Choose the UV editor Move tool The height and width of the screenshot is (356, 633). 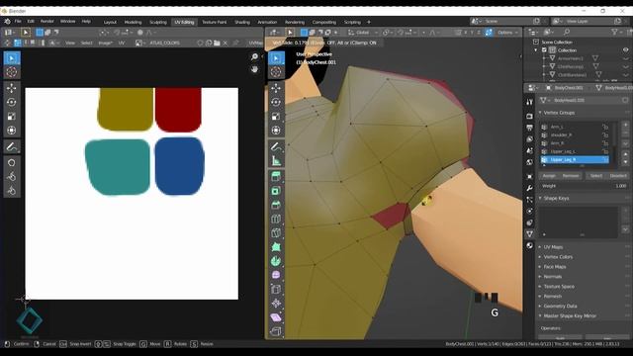pos(11,88)
